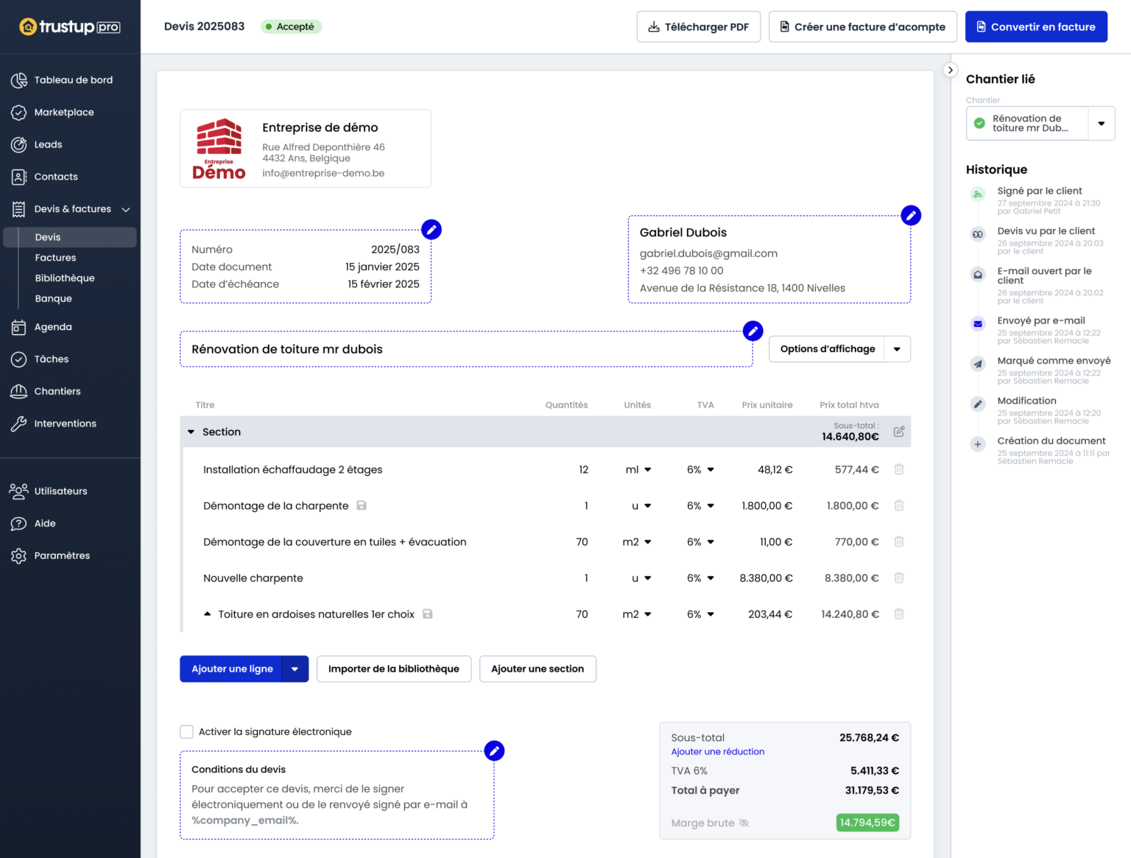Click Convertir en facture button
Screen dimensions: 1131x858
click(x=1035, y=27)
